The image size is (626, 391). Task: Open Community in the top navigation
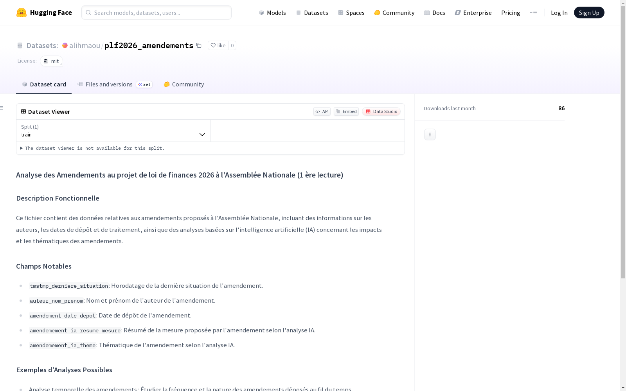click(x=394, y=13)
